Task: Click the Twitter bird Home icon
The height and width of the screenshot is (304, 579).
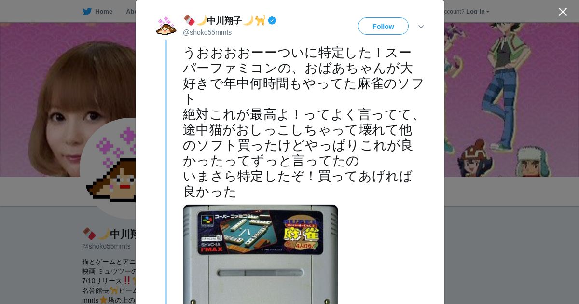Action: (x=87, y=11)
